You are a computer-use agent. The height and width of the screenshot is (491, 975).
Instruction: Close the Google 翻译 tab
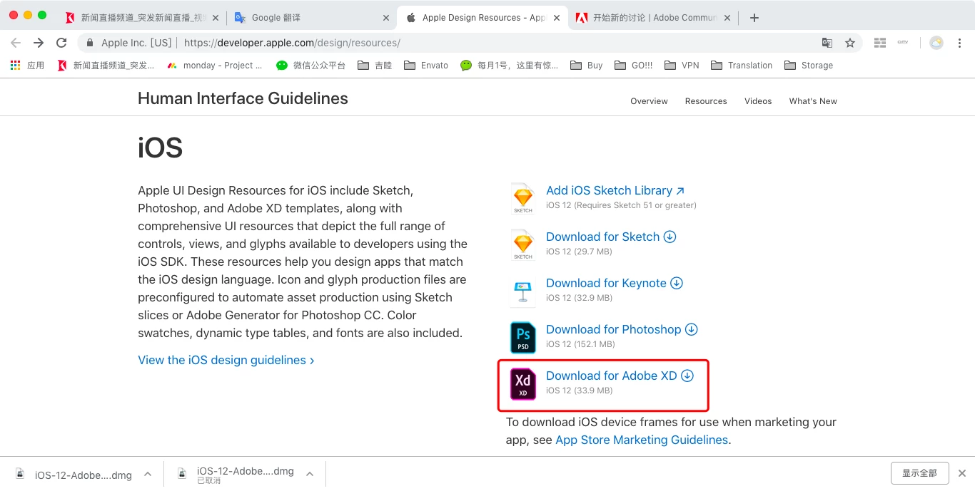click(386, 18)
